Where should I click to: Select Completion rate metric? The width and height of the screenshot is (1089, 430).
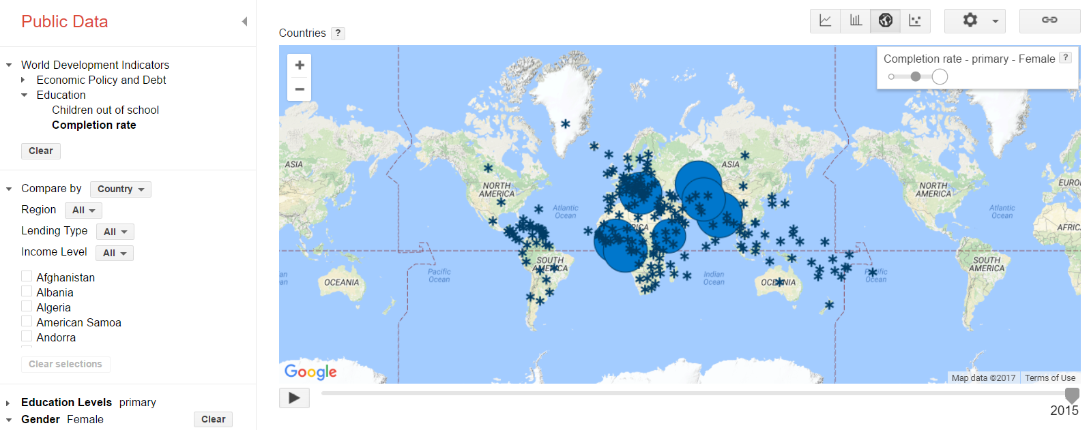click(93, 125)
